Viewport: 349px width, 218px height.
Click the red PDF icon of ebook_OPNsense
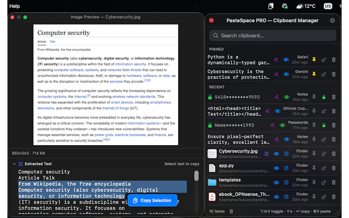pyautogui.click(x=212, y=197)
